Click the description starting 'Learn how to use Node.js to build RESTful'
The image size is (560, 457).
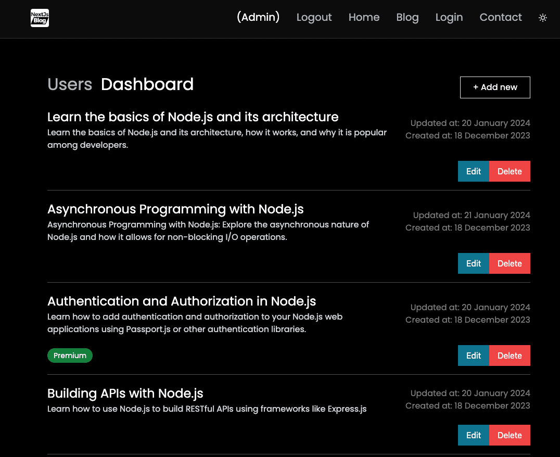pyautogui.click(x=207, y=409)
